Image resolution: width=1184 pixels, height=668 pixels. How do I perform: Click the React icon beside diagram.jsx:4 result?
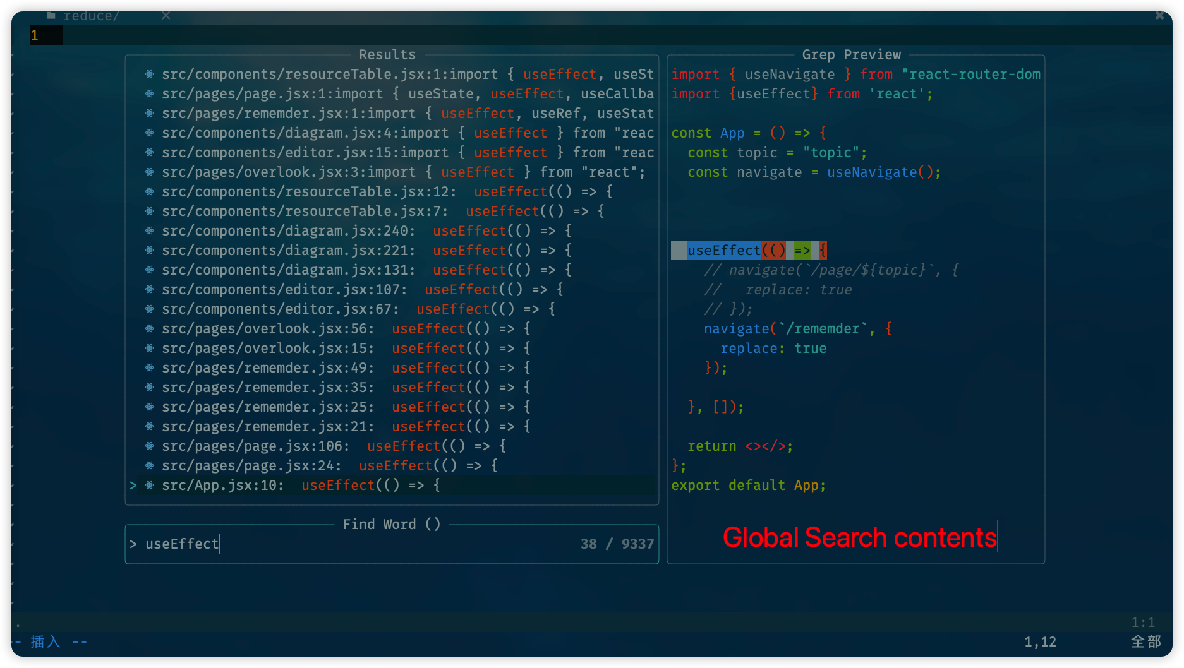[x=150, y=133]
